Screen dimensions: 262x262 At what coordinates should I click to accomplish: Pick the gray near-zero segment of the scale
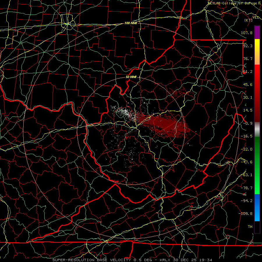pos(257,129)
